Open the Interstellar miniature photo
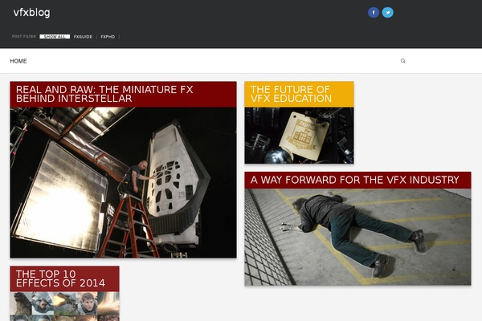This screenshot has width=482, height=321. click(x=123, y=182)
